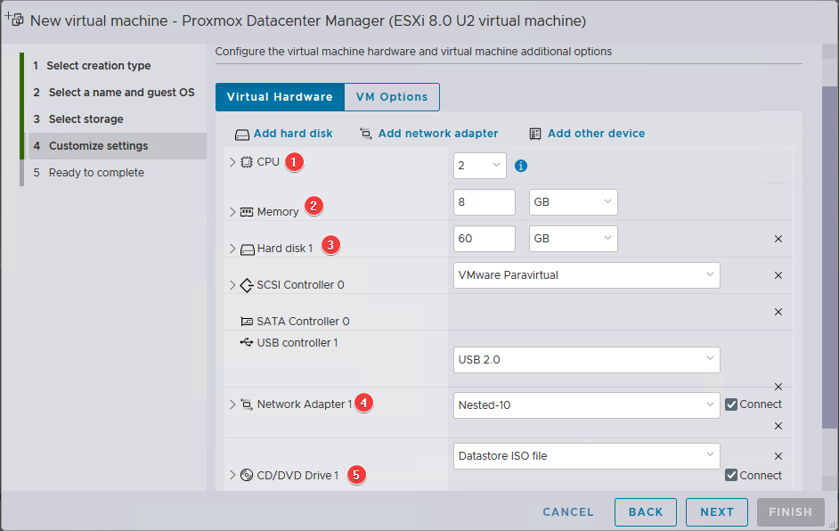Click the Add network adapter icon
The width and height of the screenshot is (839, 531).
point(366,134)
